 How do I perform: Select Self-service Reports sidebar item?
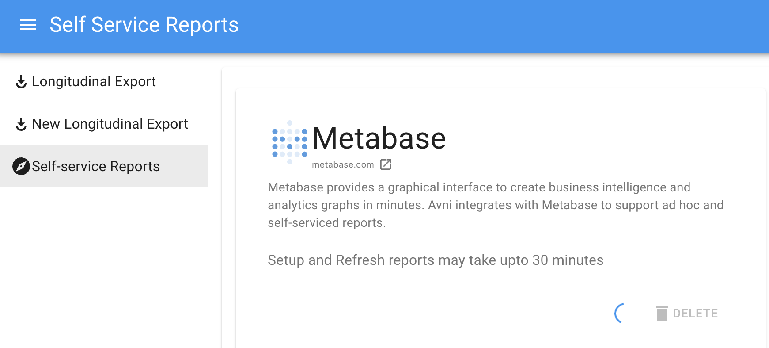(104, 166)
